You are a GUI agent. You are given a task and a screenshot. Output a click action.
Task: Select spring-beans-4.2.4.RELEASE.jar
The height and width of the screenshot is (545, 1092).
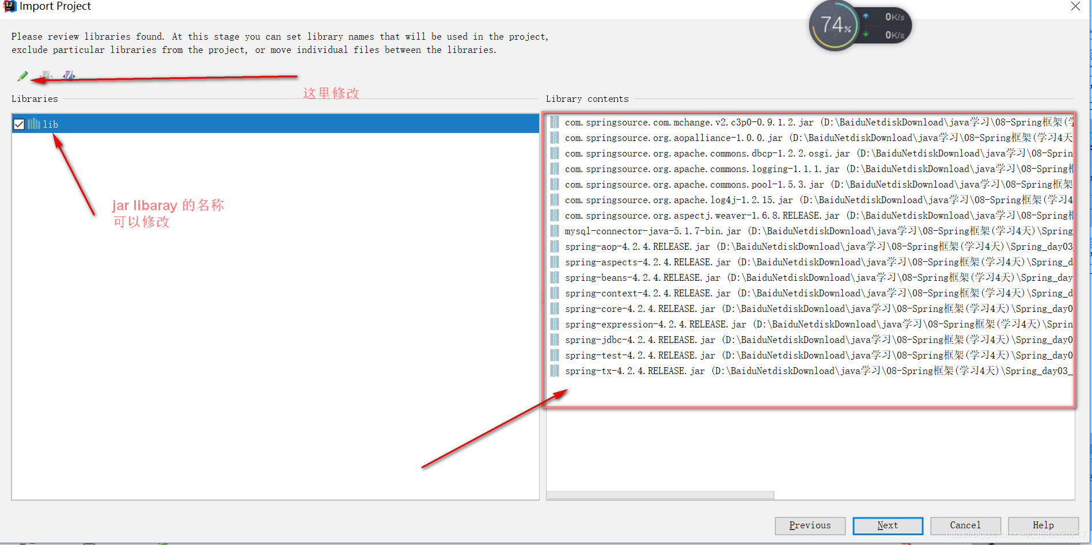(x=810, y=277)
